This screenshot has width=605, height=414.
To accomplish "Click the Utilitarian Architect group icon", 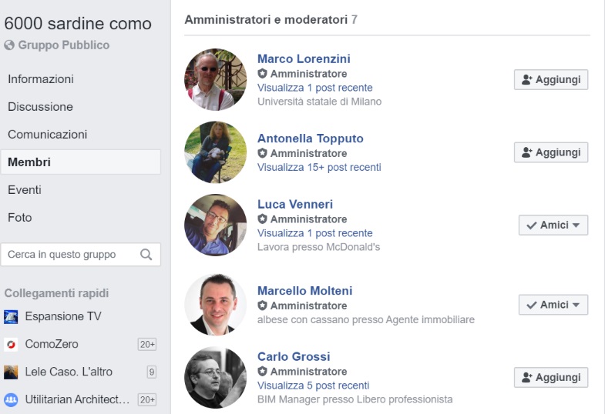I will [x=11, y=399].
